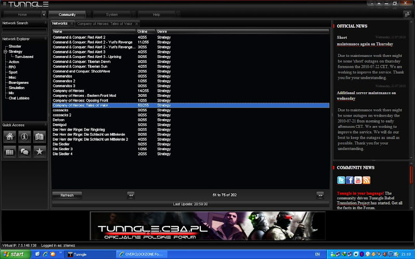The image size is (415, 259).
Task: Open Chat Lobbies in Network Explorer
Action: 19,98
